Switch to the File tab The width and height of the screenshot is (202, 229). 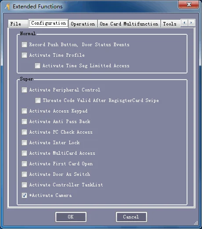click(x=18, y=24)
